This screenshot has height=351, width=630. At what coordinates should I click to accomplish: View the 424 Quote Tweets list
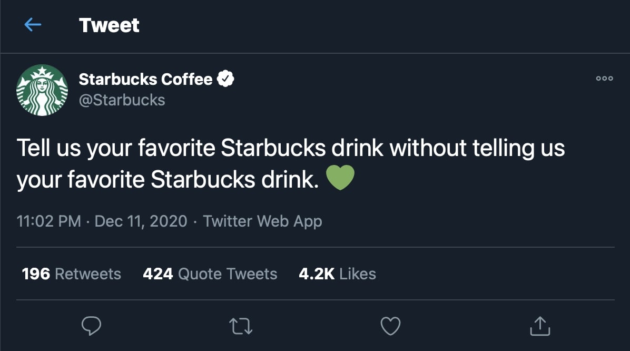coord(210,274)
